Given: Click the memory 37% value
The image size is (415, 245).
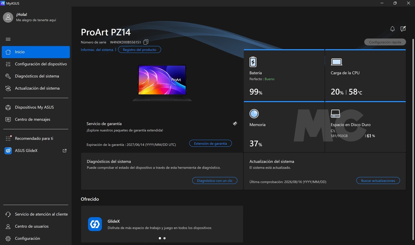Looking at the screenshot, I should pyautogui.click(x=256, y=143).
